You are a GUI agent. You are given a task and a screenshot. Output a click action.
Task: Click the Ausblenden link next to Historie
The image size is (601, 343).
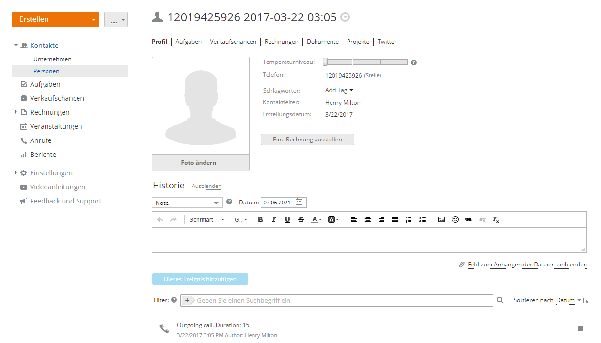point(206,186)
